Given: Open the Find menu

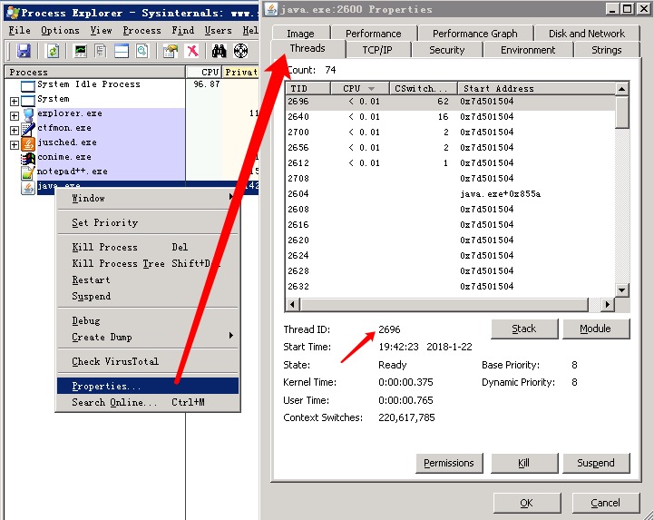Looking at the screenshot, I should (182, 31).
